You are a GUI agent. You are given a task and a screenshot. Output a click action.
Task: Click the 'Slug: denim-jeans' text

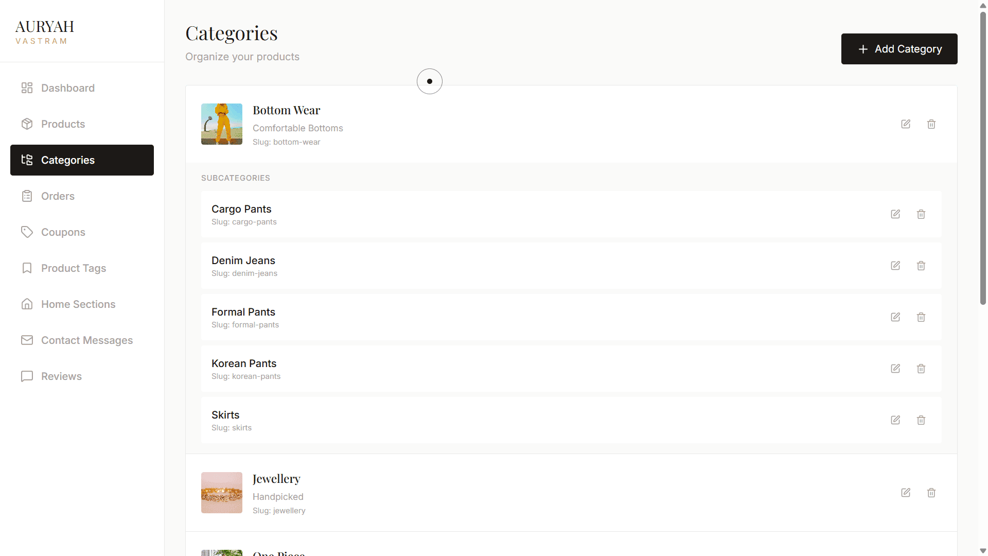[244, 273]
